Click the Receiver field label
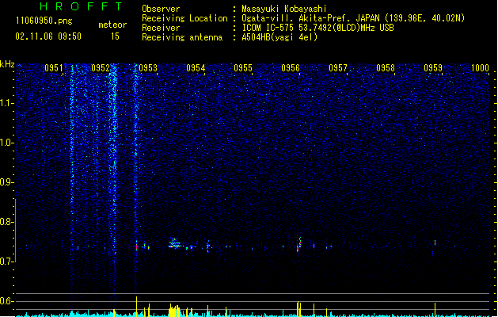This screenshot has width=498, height=317. 161,28
